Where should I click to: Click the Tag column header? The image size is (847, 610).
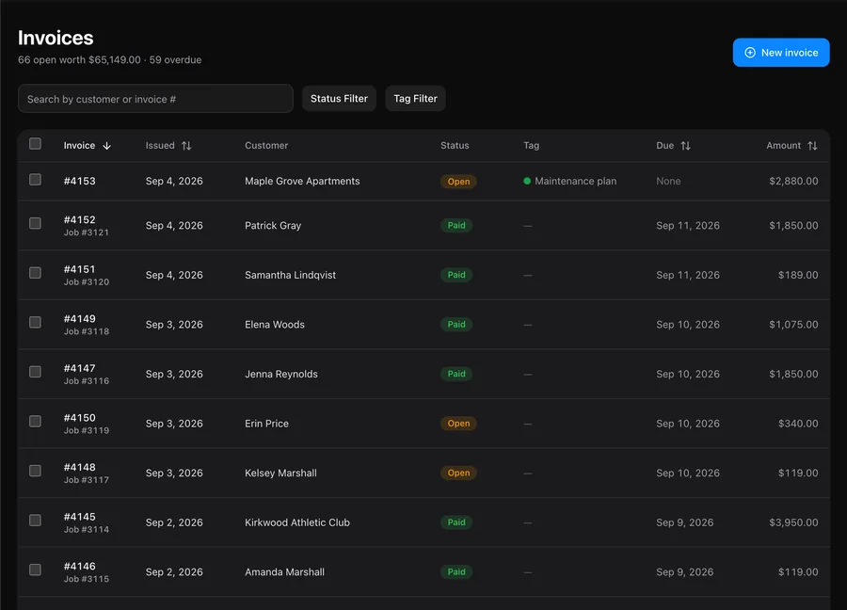point(532,146)
